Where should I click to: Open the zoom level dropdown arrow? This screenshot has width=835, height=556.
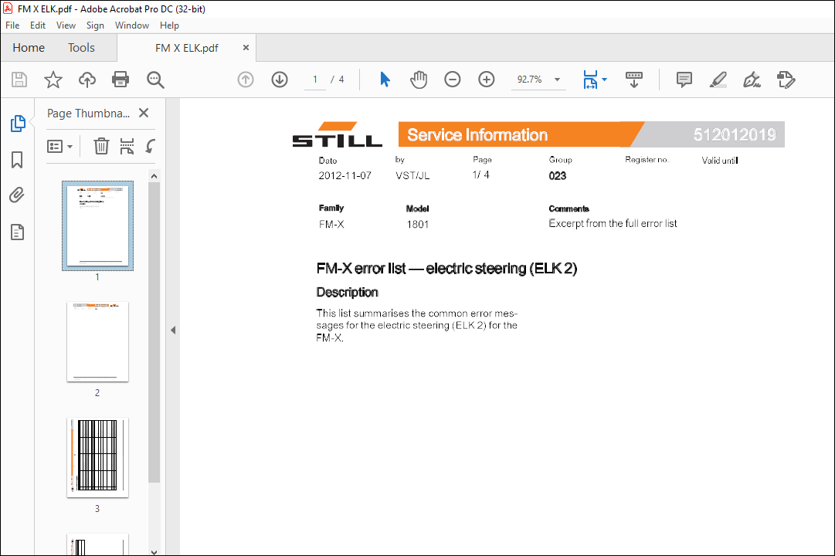tap(557, 80)
